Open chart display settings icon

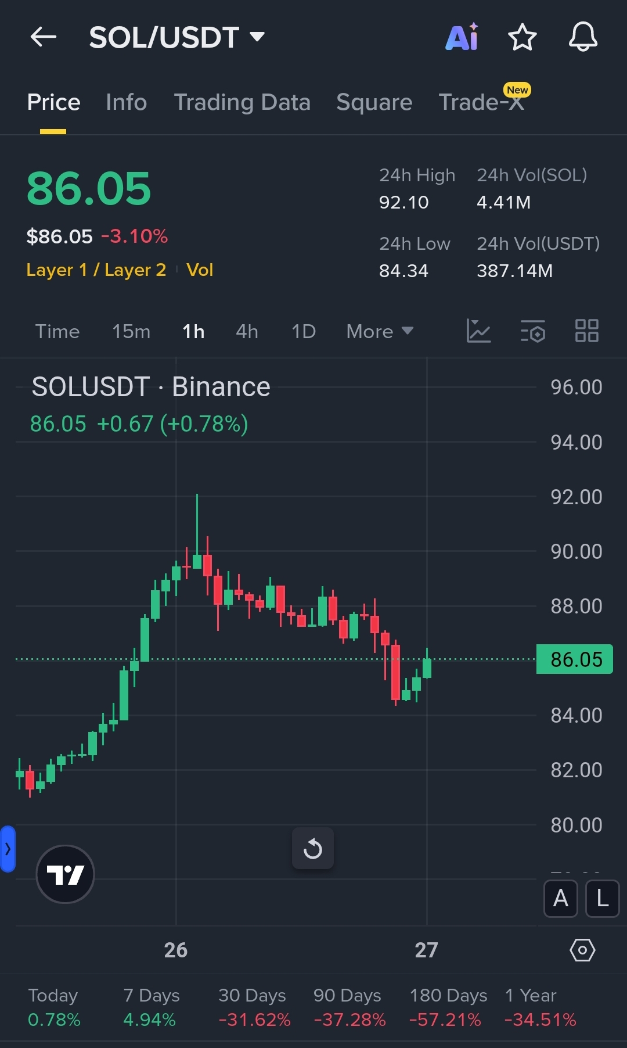pos(533,331)
